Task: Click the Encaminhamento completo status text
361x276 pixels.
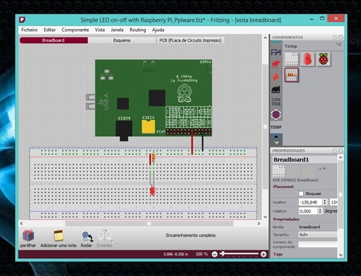Action: [191, 235]
